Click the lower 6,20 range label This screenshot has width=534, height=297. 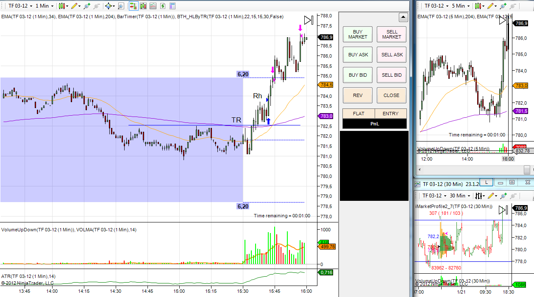pyautogui.click(x=243, y=206)
